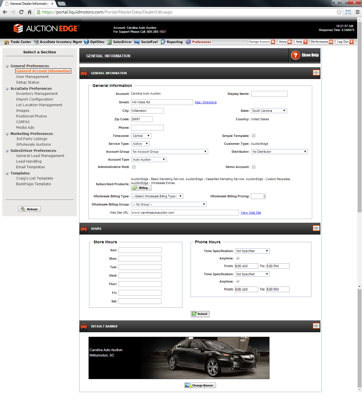The image size is (362, 411).
Task: Click the Home house icon
Action: coord(289,42)
